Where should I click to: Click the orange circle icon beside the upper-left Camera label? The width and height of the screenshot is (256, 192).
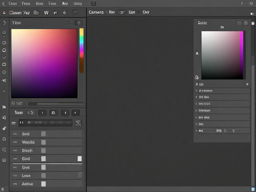4,12
